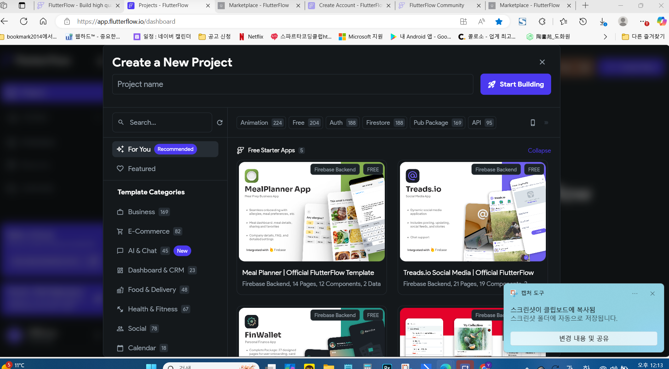Screen dimensions: 669x369
Task: Click the blue favorite star icon
Action: [499, 22]
